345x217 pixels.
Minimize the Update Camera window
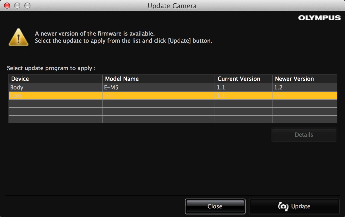17,6
